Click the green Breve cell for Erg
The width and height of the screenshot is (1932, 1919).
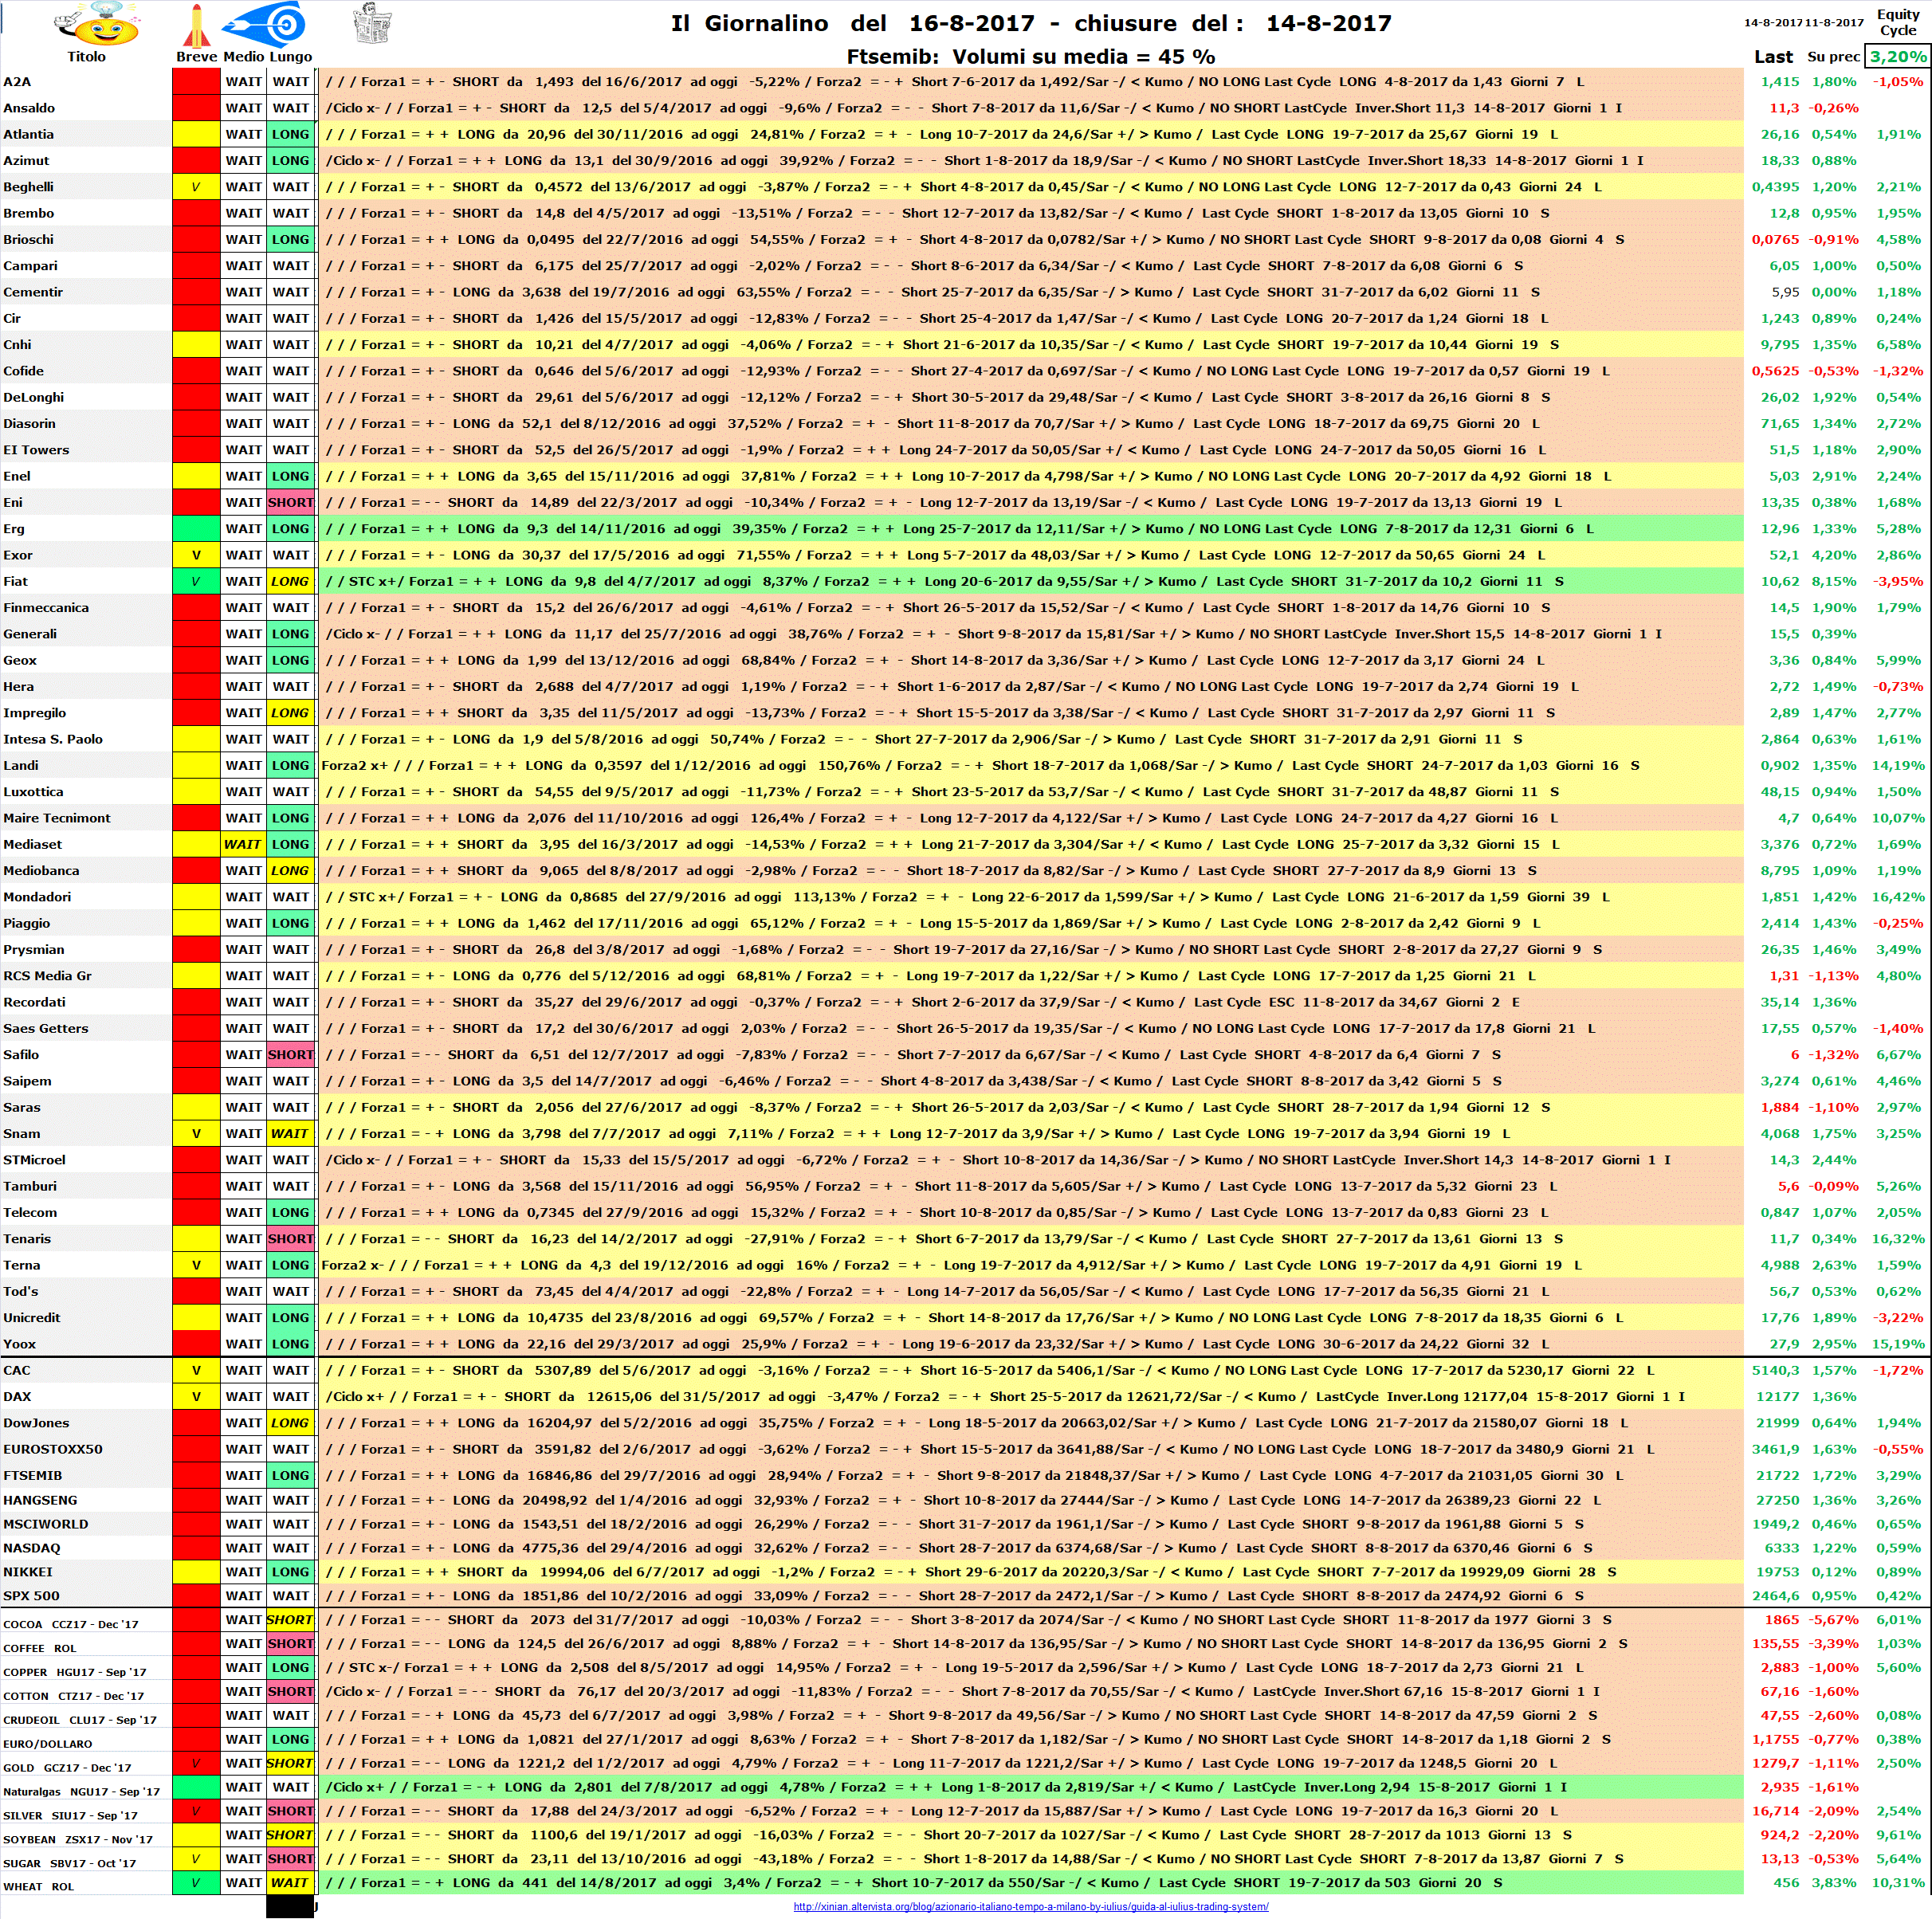tap(196, 529)
